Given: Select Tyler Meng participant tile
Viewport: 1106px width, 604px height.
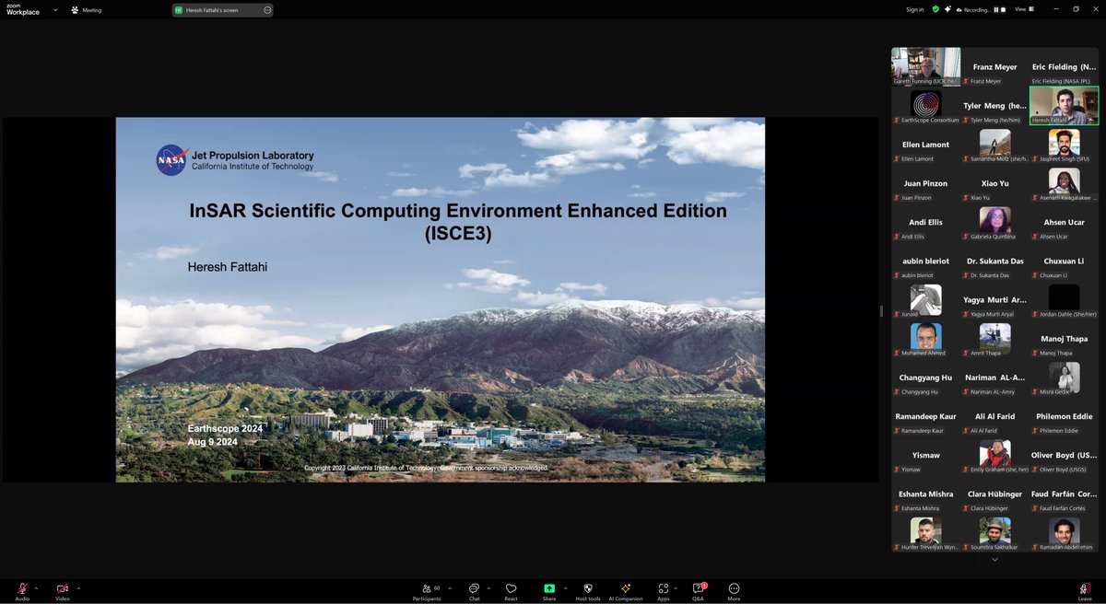Looking at the screenshot, I should pyautogui.click(x=994, y=106).
